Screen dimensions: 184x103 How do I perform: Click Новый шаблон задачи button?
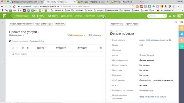pos(44,24)
